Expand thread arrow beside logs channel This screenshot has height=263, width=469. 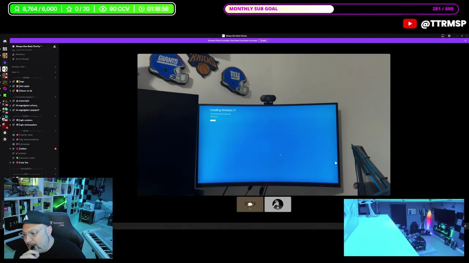[x=10, y=81]
